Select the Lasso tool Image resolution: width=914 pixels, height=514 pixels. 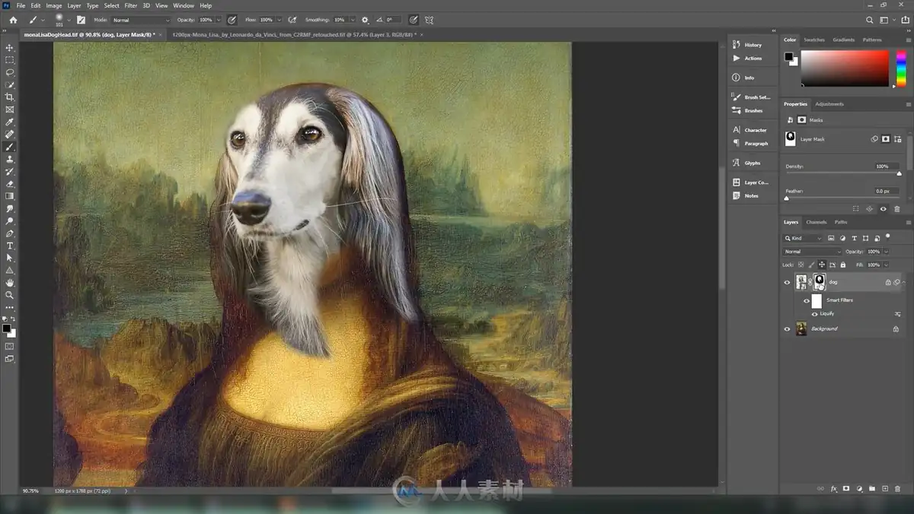coord(10,72)
